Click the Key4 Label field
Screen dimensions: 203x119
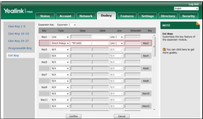pyautogui.click(x=100, y=56)
